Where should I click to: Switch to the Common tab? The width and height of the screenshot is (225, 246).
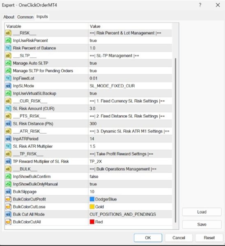click(25, 17)
